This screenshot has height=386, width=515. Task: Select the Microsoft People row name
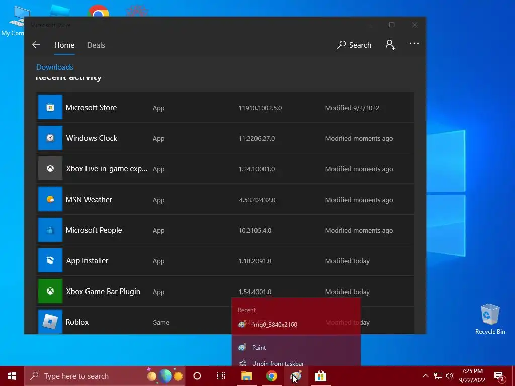pos(94,230)
